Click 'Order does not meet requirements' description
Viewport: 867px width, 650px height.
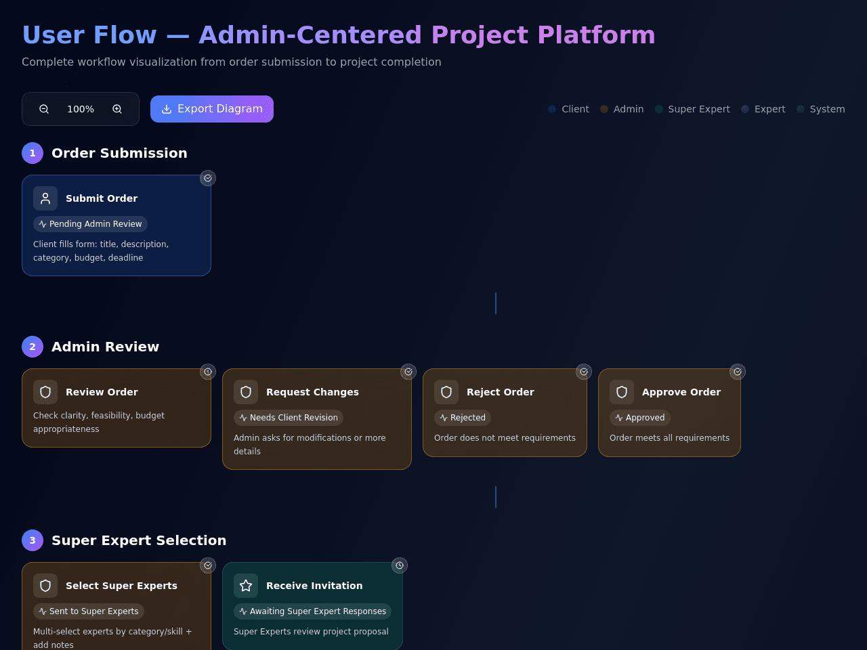point(505,438)
